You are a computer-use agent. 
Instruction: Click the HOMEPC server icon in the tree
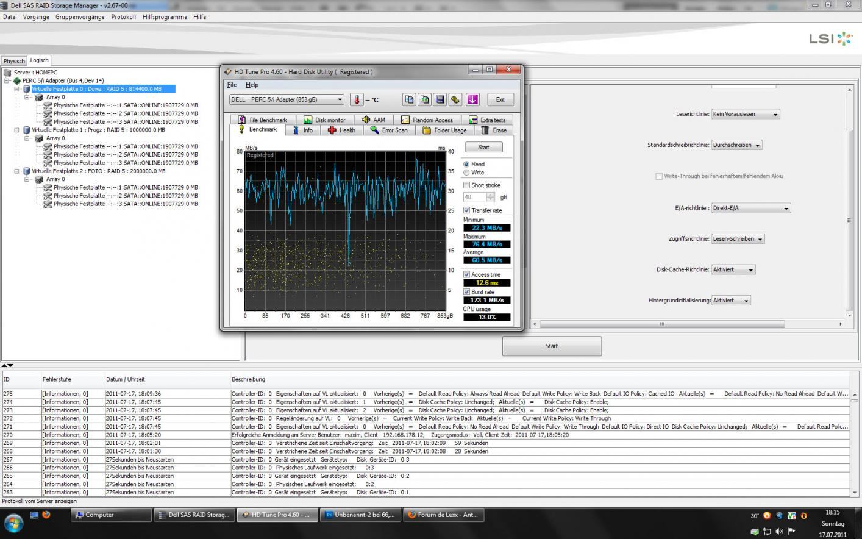pyautogui.click(x=7, y=72)
